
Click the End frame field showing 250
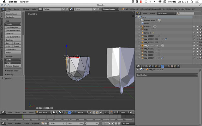pyautogui.click(x=75, y=123)
